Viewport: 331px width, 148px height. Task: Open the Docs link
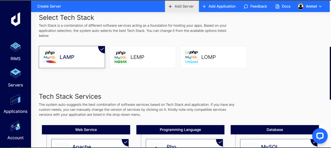pos(283,6)
